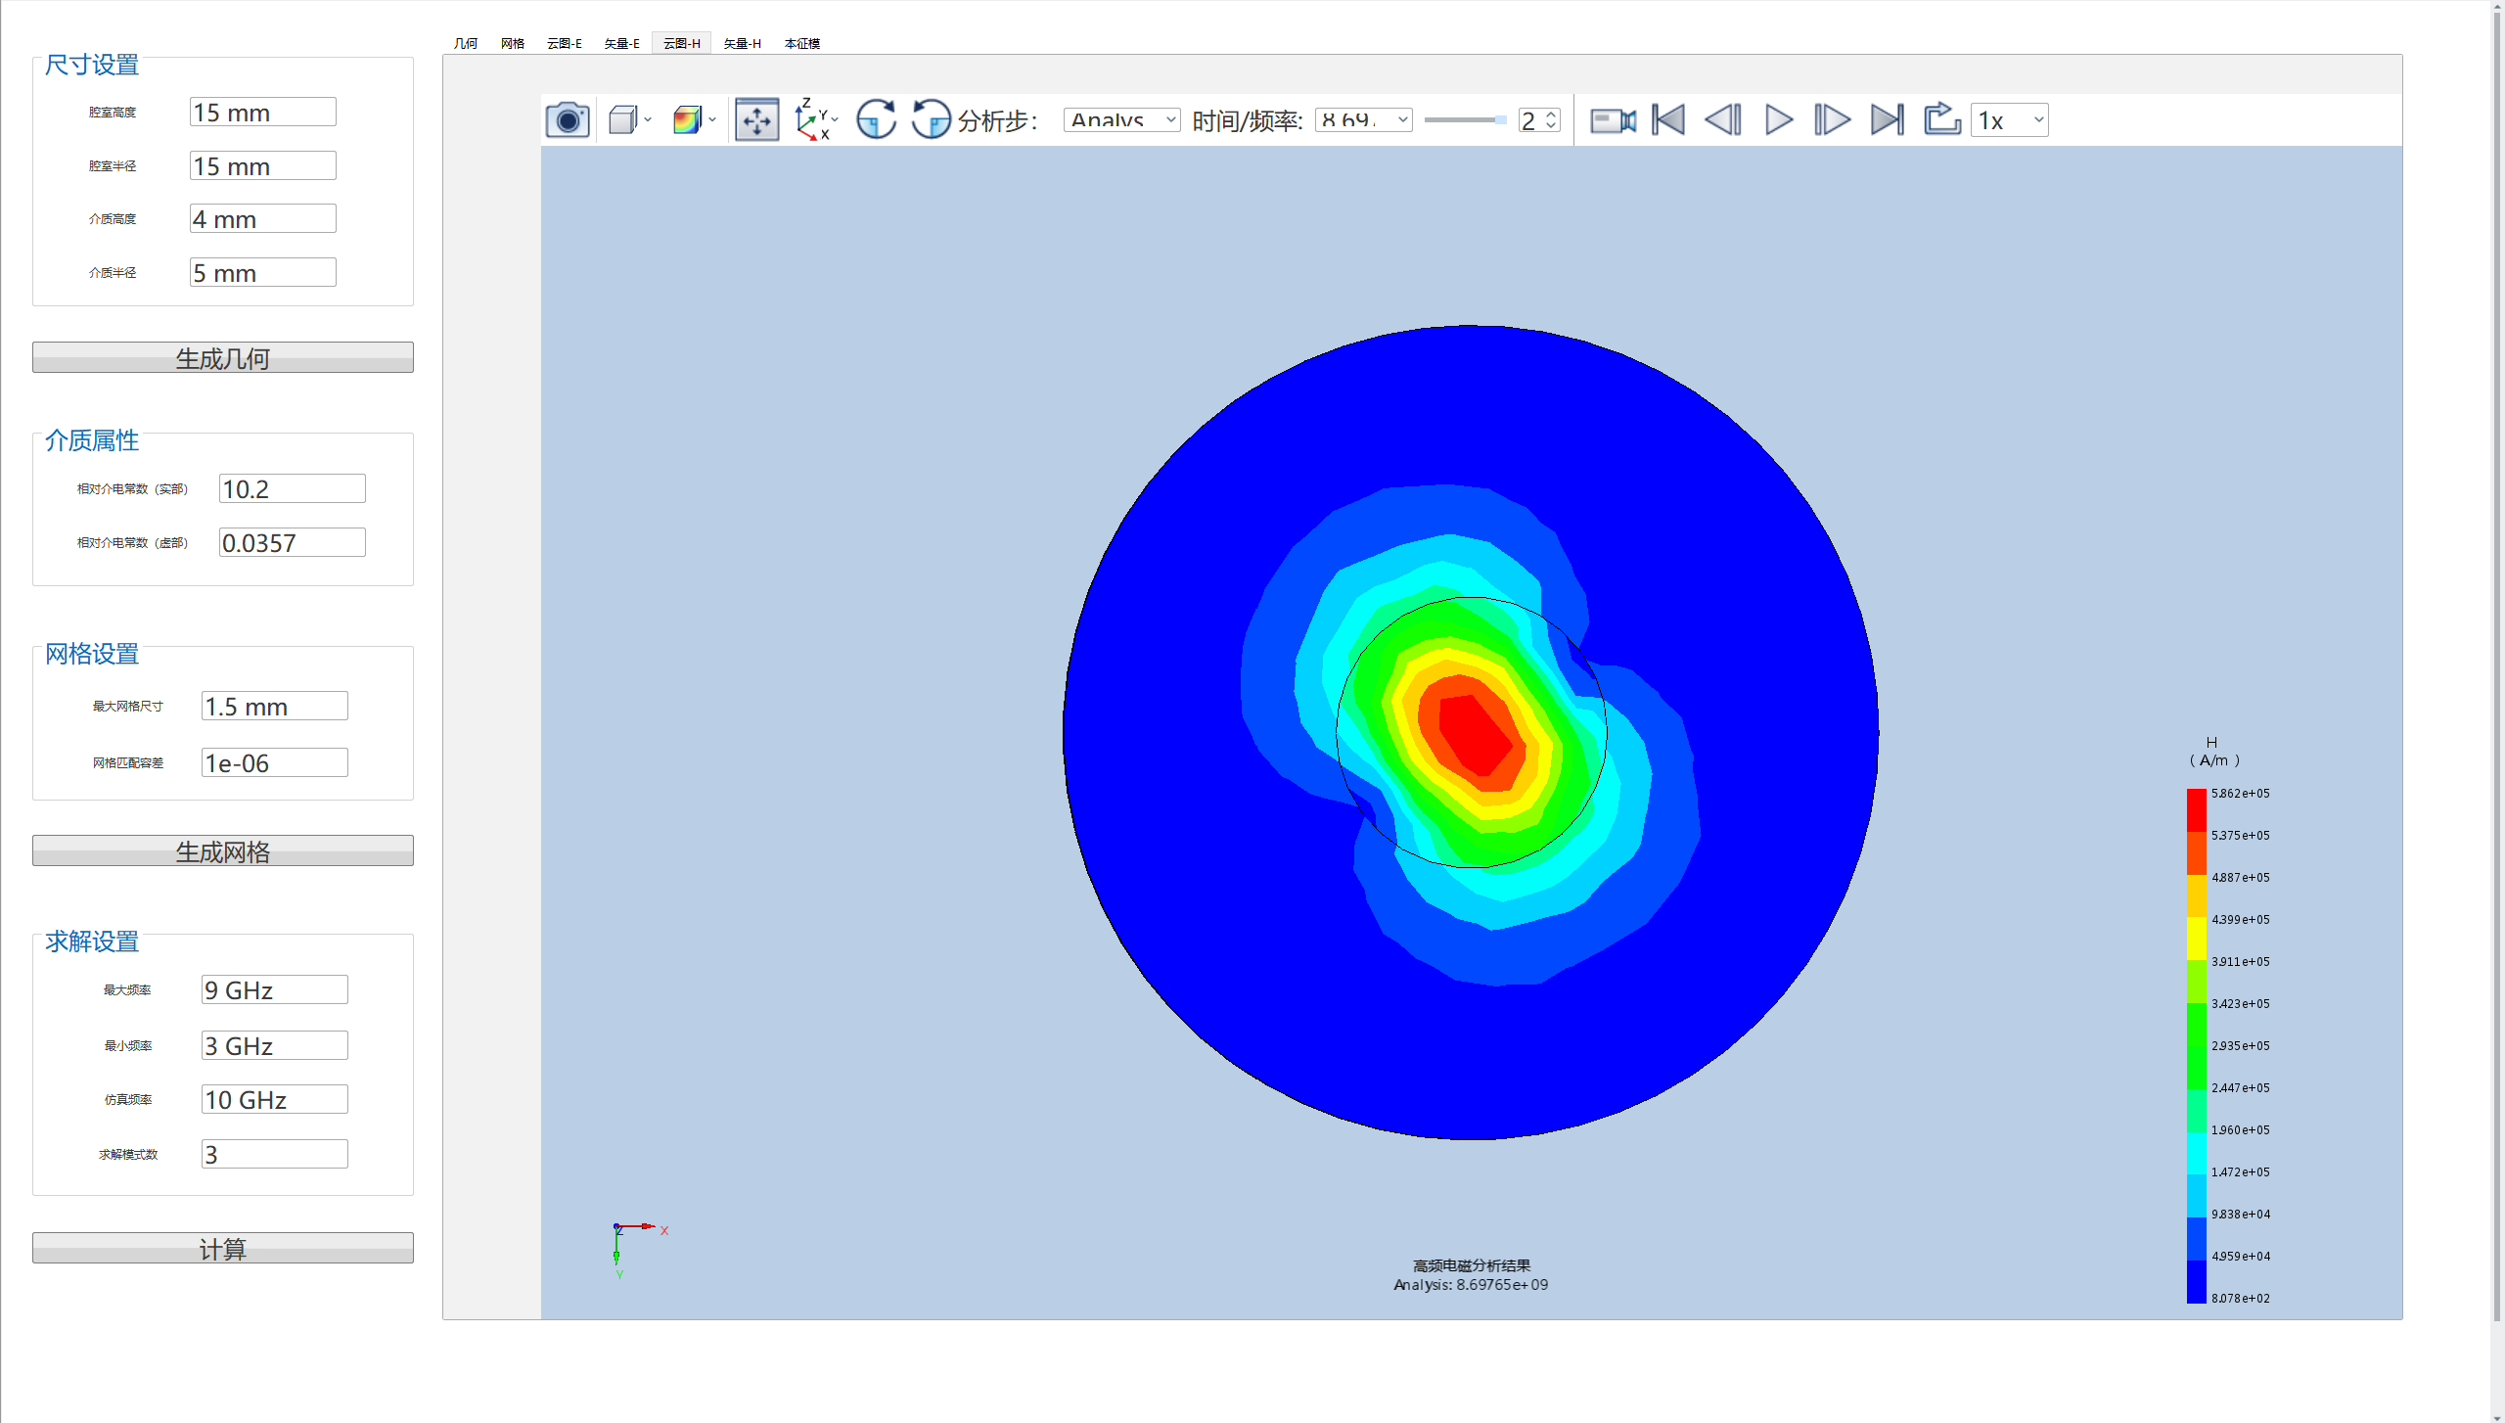Click the red hotspot in the H-field plot
The height and width of the screenshot is (1423, 2505).
coord(1475,736)
